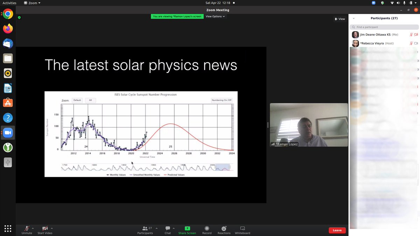Click the battery indicator in top bar
The image size is (420, 236).
[410, 3]
